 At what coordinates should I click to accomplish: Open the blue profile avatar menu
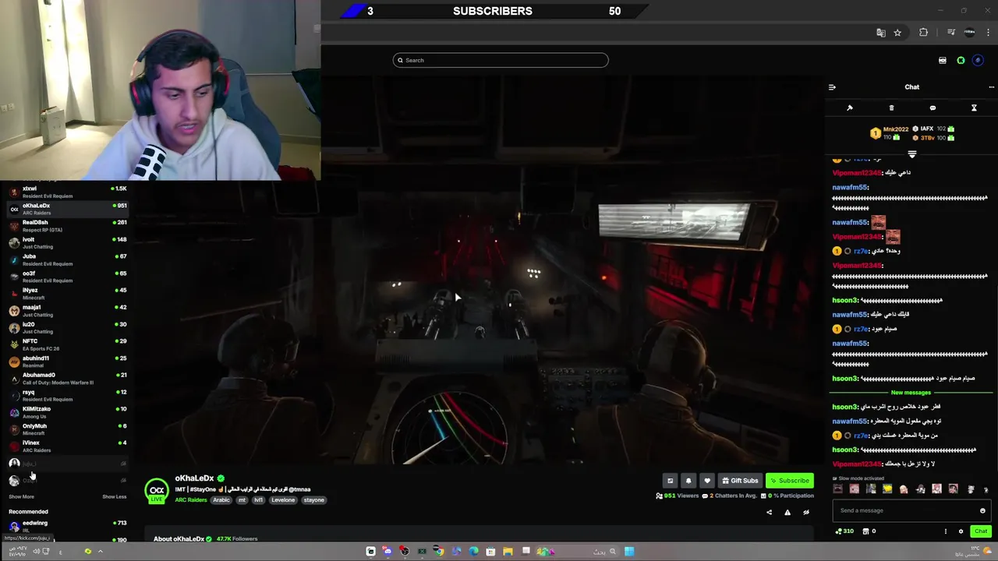(978, 60)
